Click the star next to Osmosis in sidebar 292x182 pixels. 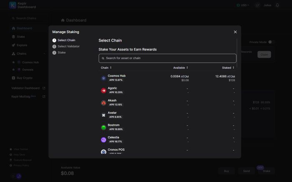tap(13, 70)
